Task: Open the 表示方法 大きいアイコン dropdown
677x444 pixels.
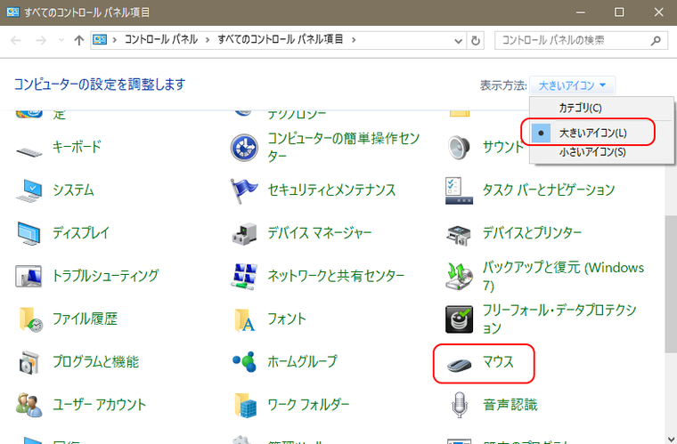Action: 572,85
